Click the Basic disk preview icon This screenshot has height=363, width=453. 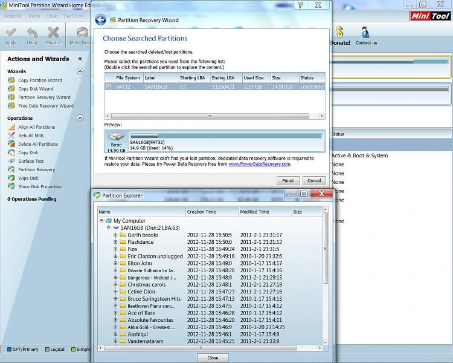point(116,136)
